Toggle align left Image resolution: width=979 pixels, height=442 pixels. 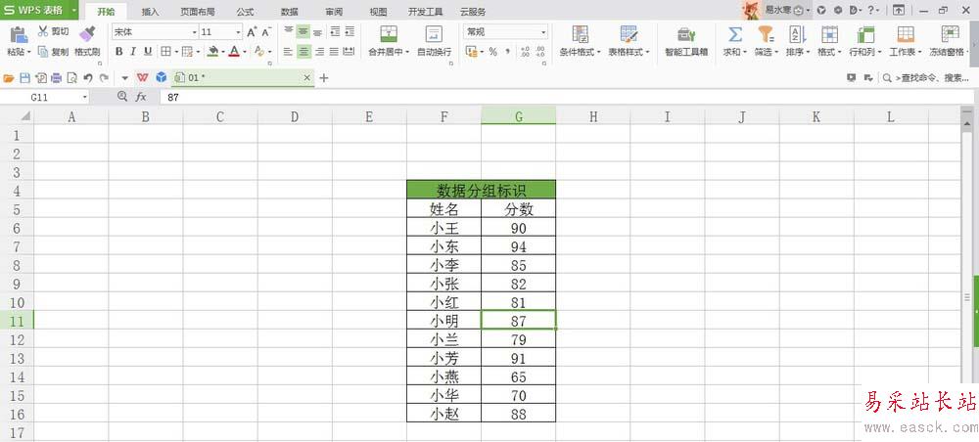coord(288,52)
